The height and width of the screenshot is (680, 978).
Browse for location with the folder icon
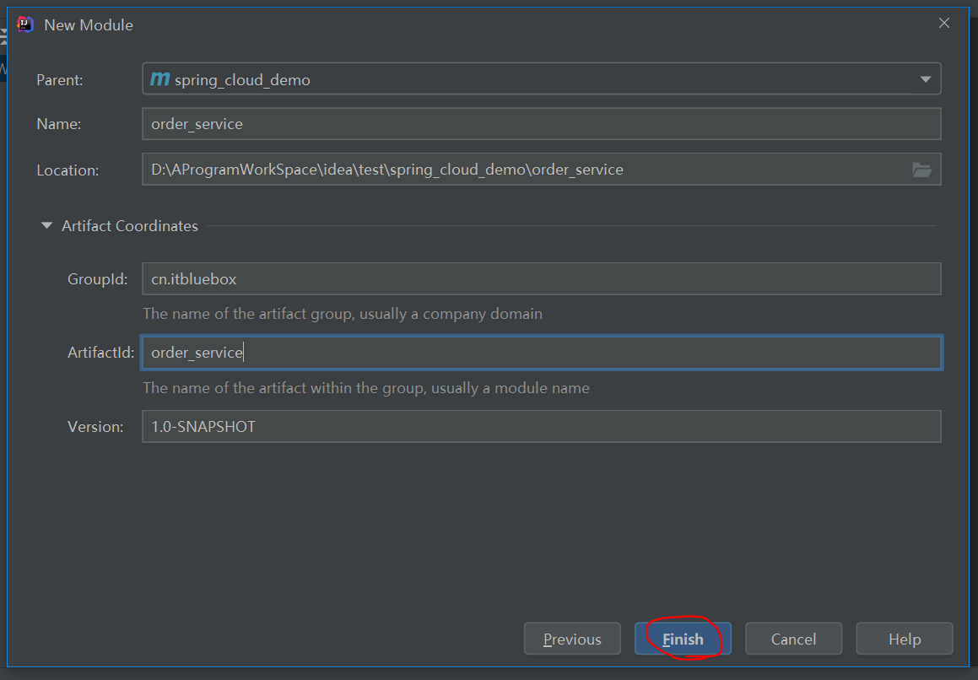[921, 170]
